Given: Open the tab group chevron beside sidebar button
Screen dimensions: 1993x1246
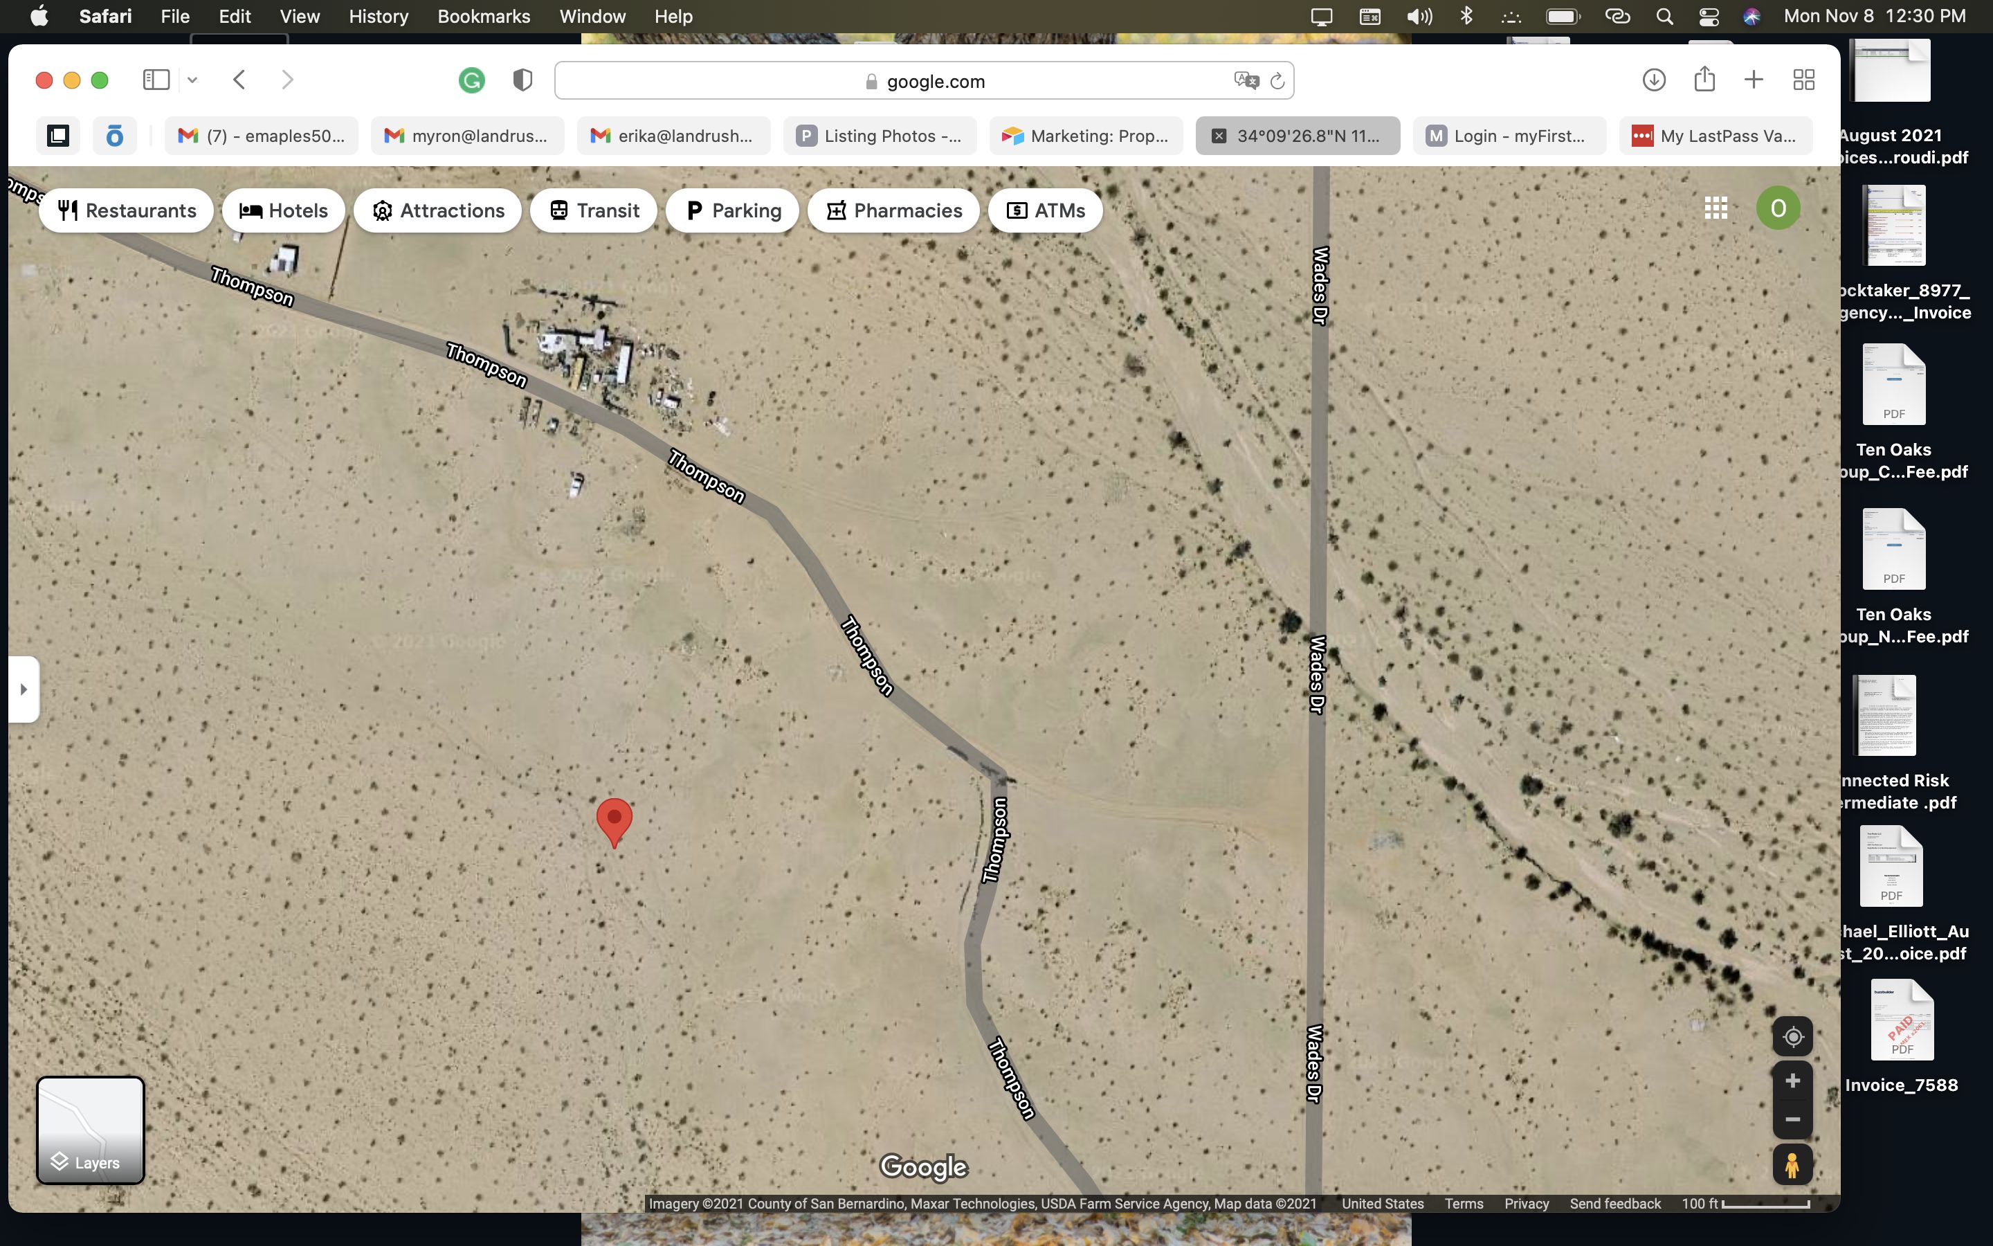Looking at the screenshot, I should (192, 79).
